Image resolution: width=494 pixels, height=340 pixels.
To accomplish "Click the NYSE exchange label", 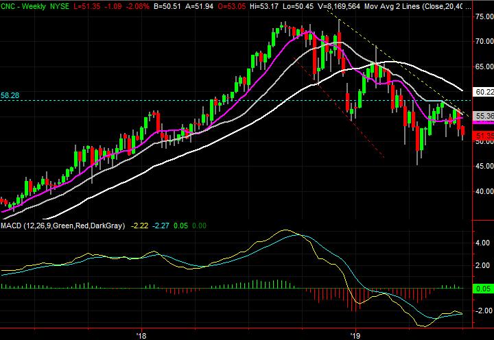I will (60, 6).
